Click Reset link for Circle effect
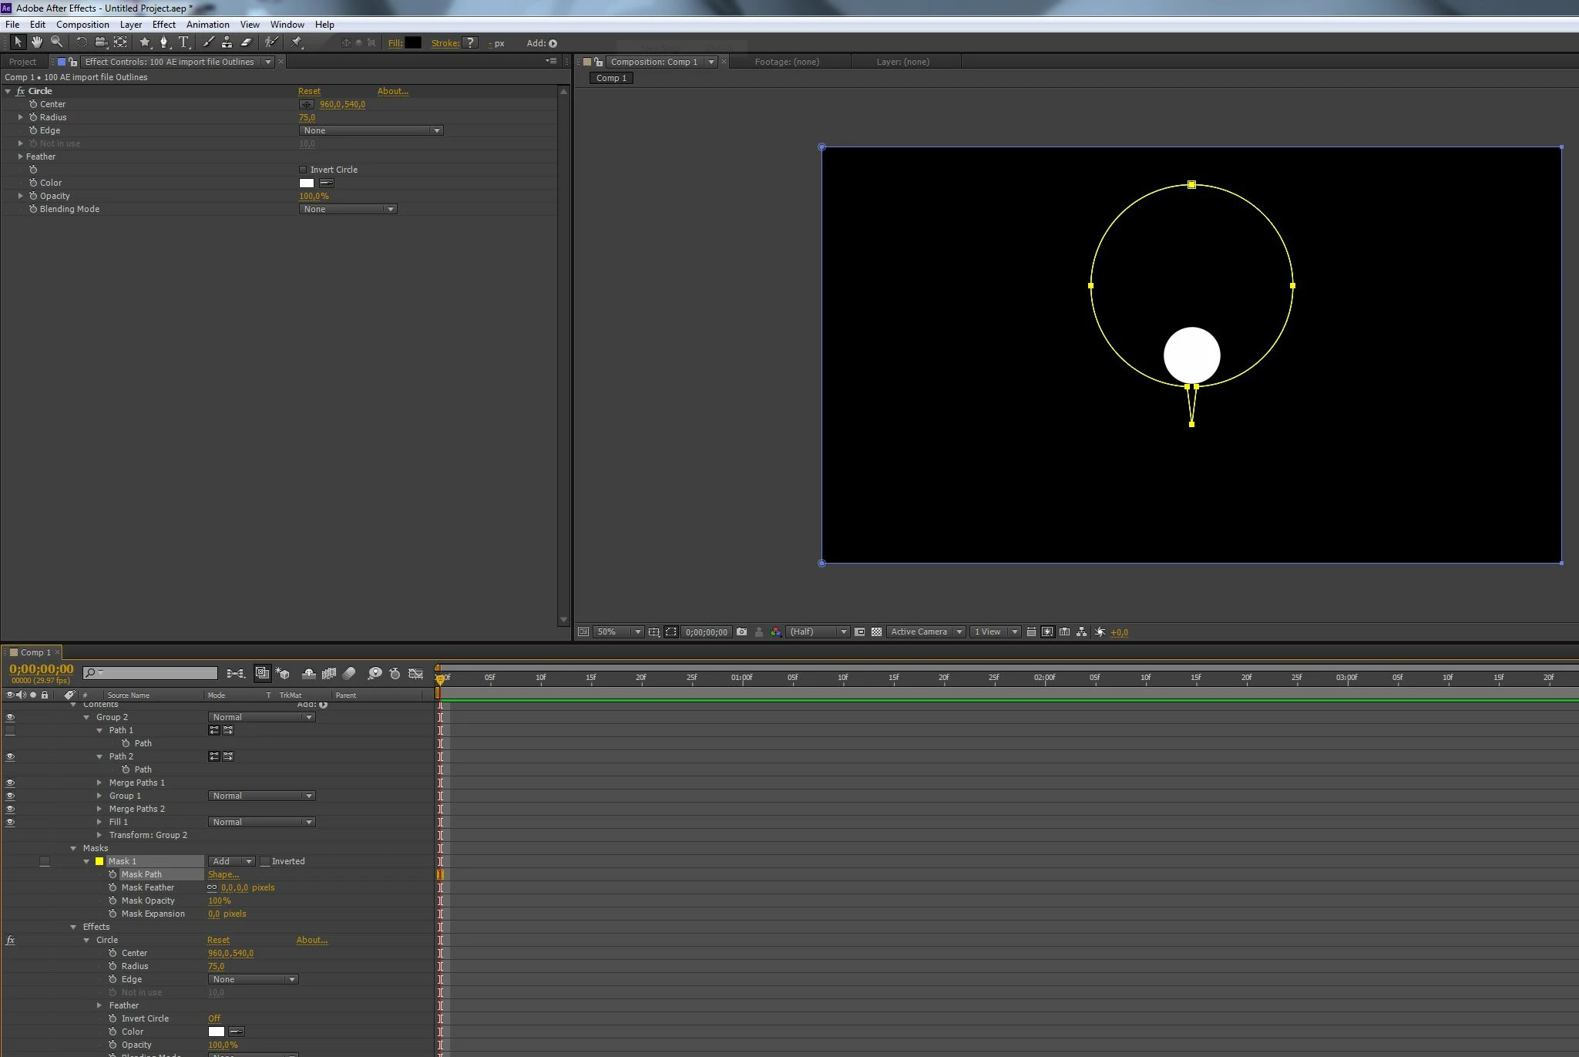 pos(309,91)
